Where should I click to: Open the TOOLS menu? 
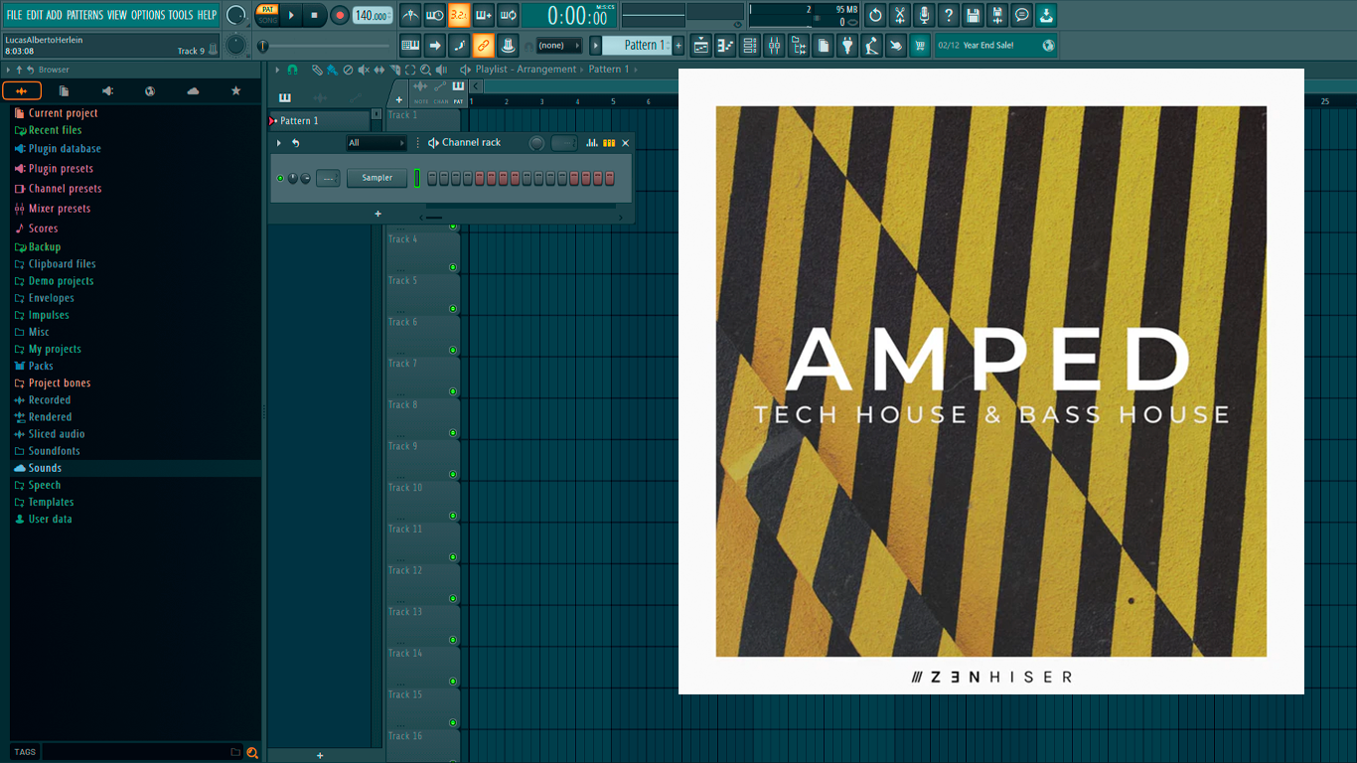click(x=181, y=15)
